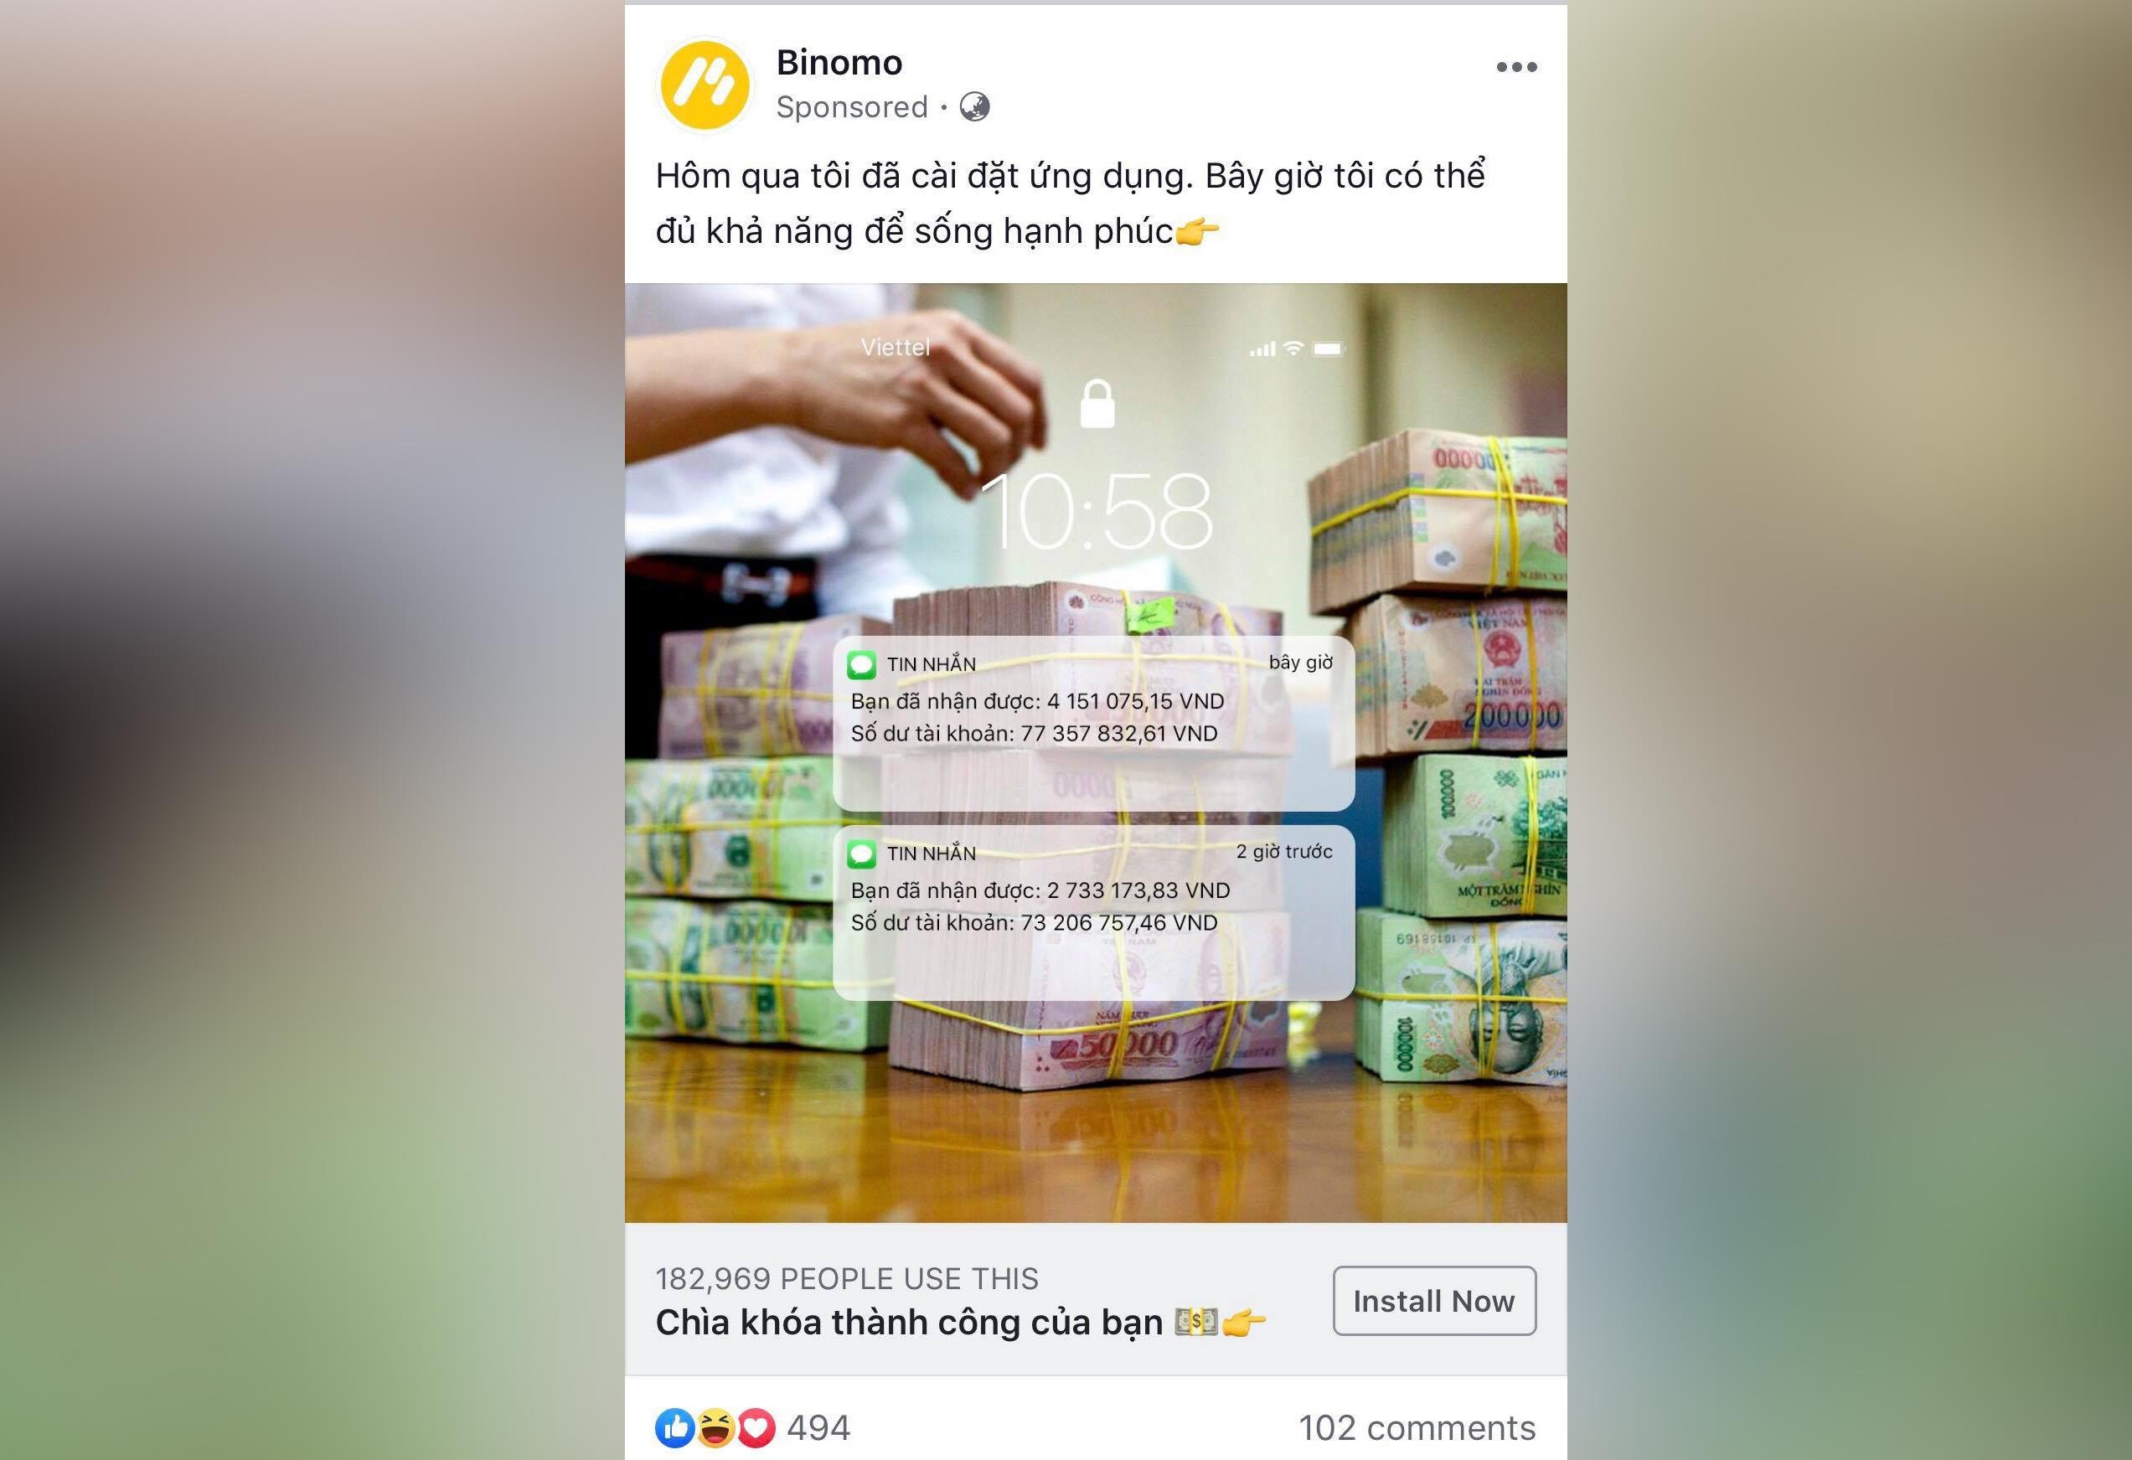Click the '2 giờ trước' message notification
Image resolution: width=2132 pixels, height=1460 pixels.
(1093, 913)
